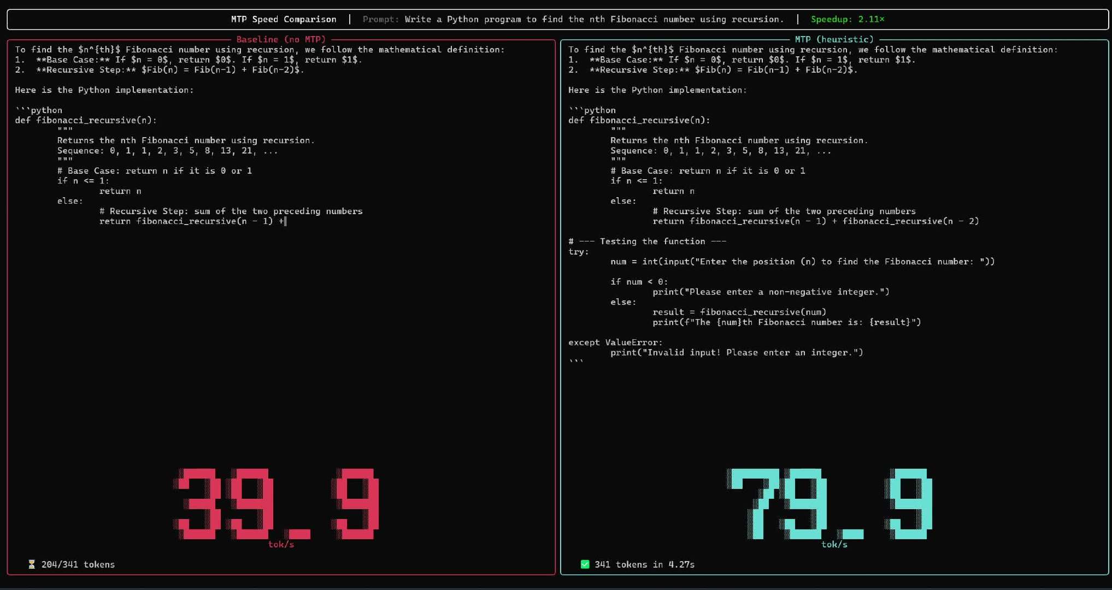Click the "Sequence: 0, 1, 1, 2, 3..." line in MTP panel
The image size is (1112, 590).
[721, 151]
